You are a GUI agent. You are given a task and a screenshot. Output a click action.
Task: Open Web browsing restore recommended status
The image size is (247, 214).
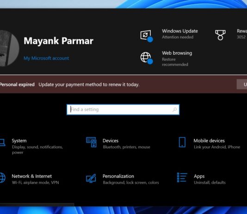coord(175,62)
